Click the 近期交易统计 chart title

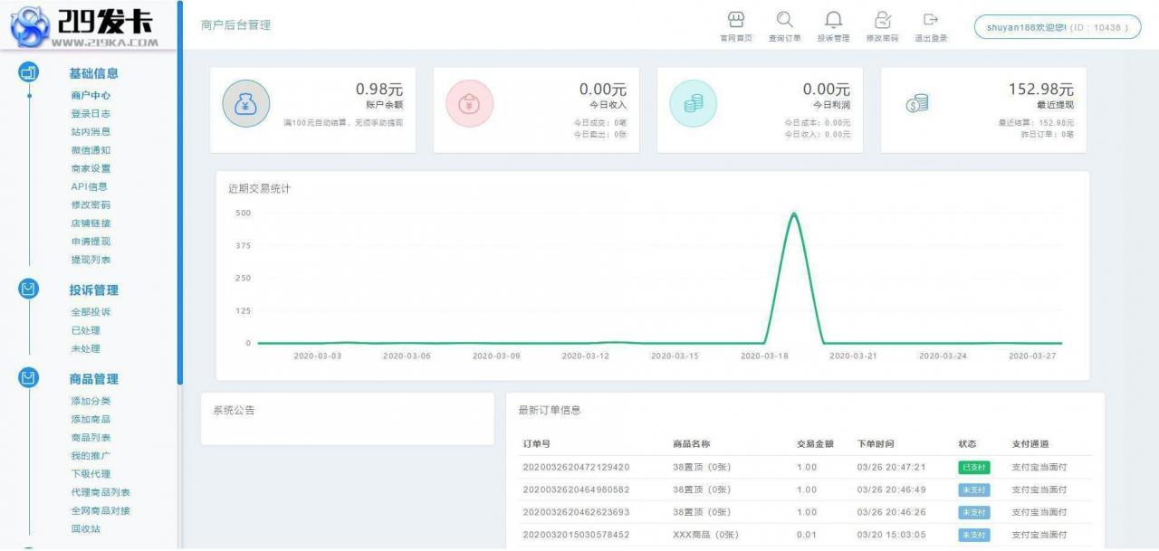259,189
